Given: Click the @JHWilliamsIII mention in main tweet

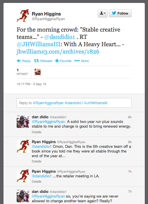Looking at the screenshot, I should 39,44.
